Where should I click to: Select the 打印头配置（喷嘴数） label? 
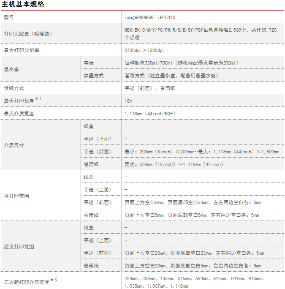(28, 34)
